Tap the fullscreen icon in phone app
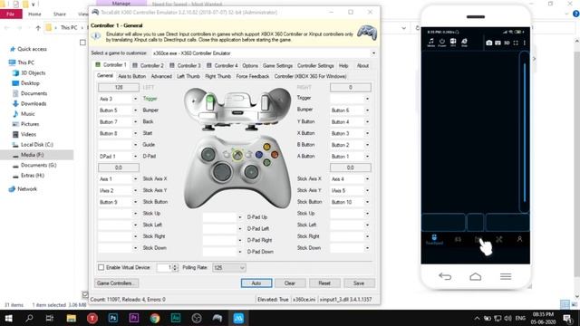The image size is (580, 326). coord(516,43)
